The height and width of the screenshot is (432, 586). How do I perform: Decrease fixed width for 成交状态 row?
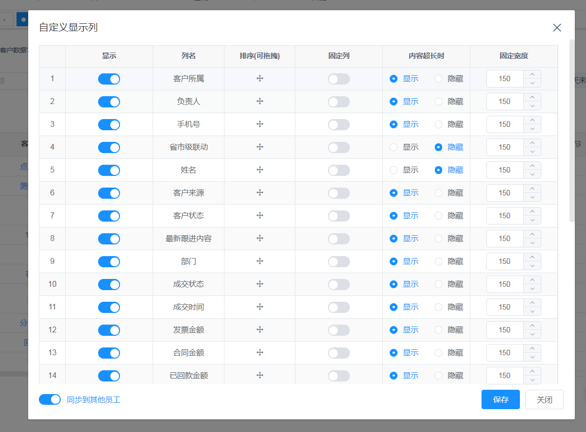tap(532, 289)
